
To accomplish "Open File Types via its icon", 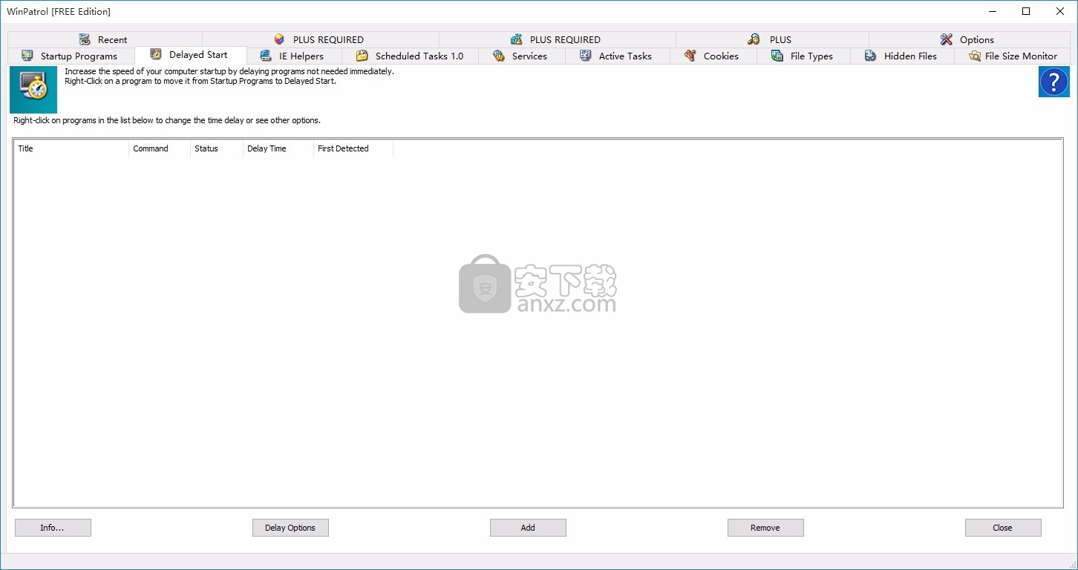I will (777, 56).
